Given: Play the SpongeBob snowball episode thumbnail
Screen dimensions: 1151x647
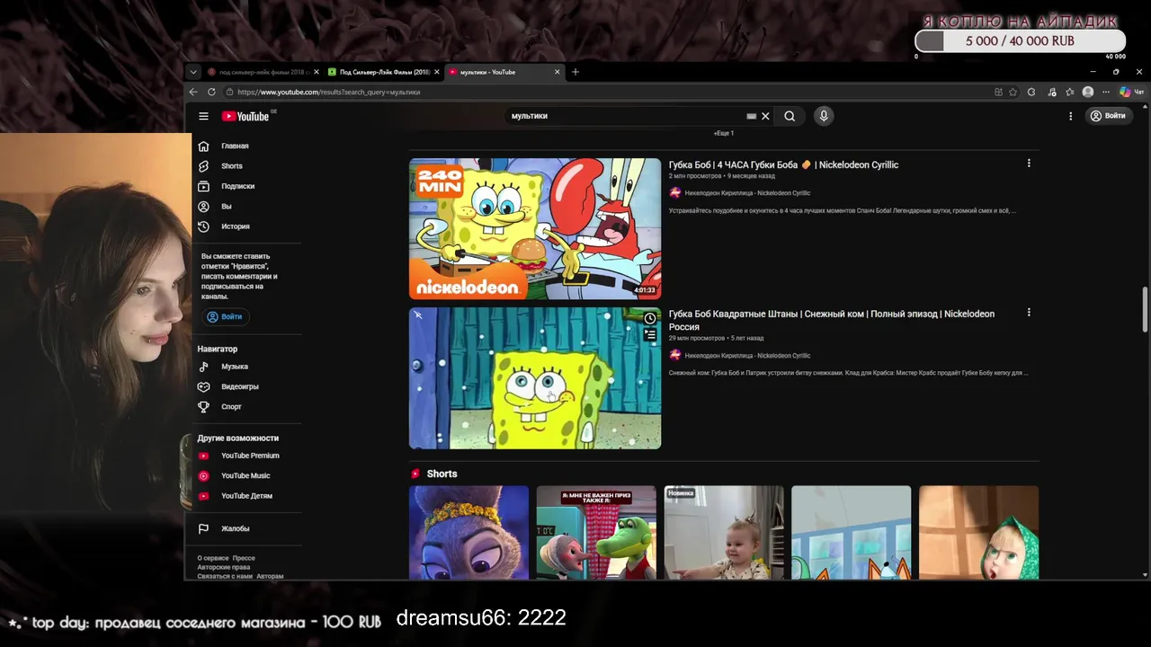Looking at the screenshot, I should 535,377.
